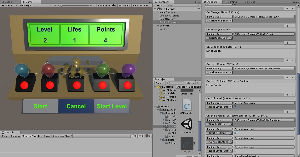Image resolution: width=300 pixels, height=157 pixels.
Task: Toggle Maximize On Play
Action: click(107, 5)
